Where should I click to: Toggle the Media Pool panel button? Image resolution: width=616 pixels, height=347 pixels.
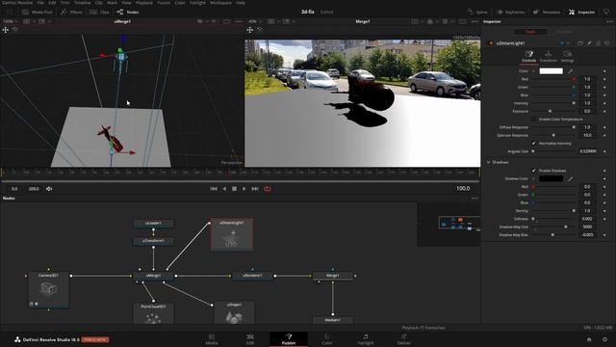tap(38, 13)
